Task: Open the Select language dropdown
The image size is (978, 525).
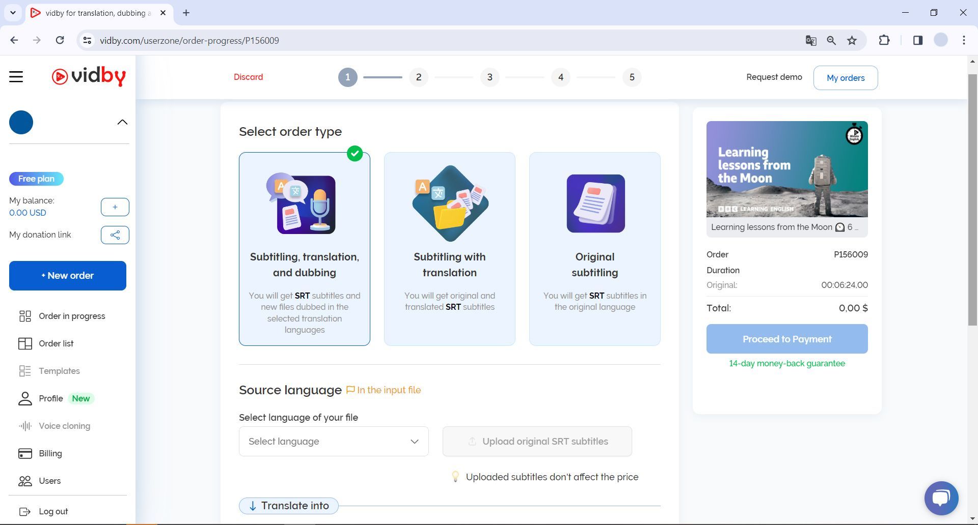Action: click(x=333, y=441)
